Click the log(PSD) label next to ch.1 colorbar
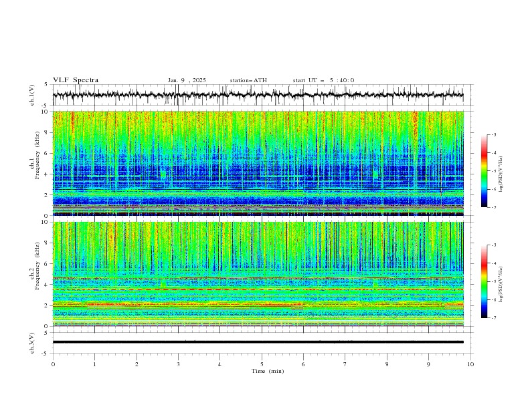The height and width of the screenshot is (409, 530). [x=501, y=174]
